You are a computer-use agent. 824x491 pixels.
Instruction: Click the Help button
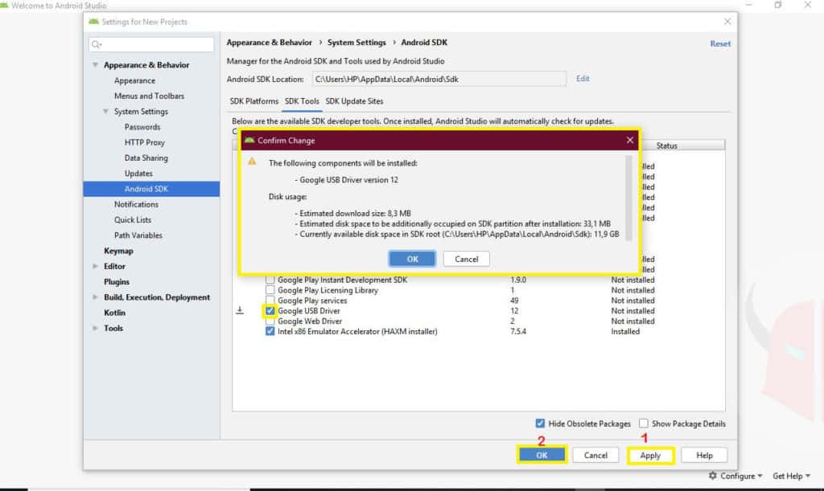[704, 456]
